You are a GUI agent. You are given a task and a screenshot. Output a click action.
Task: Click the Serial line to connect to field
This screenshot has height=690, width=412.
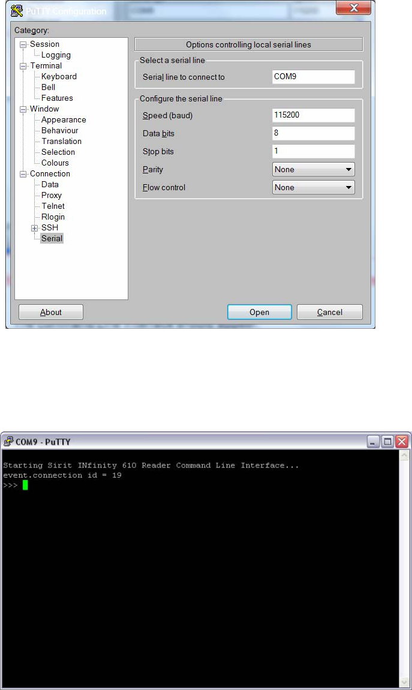314,77
